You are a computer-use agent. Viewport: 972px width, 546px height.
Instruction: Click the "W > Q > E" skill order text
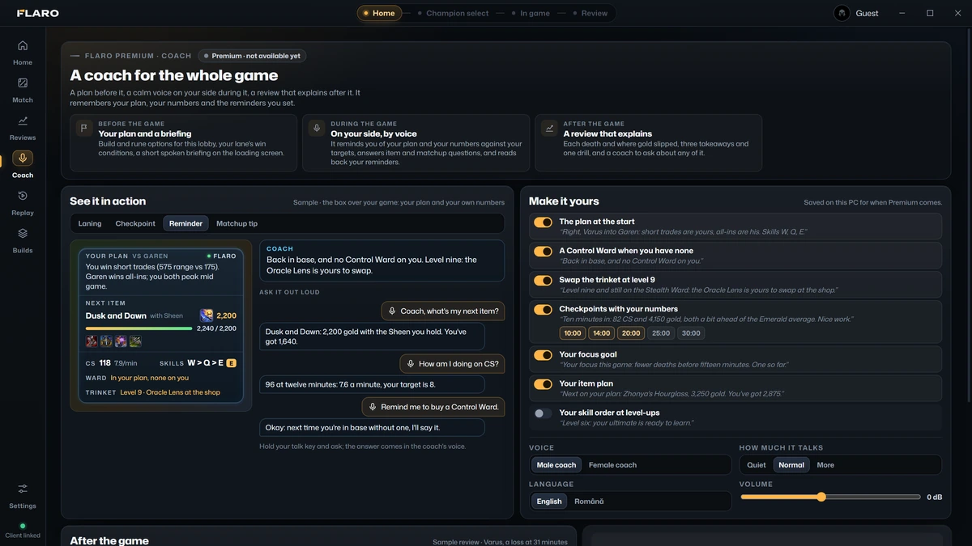205,363
